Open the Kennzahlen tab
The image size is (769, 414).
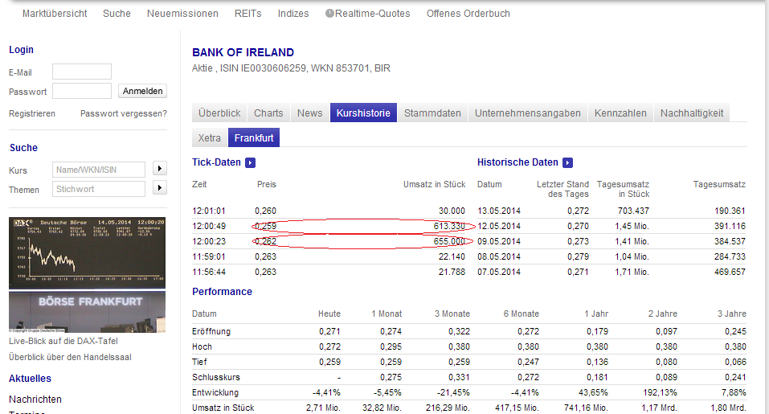[x=620, y=113]
